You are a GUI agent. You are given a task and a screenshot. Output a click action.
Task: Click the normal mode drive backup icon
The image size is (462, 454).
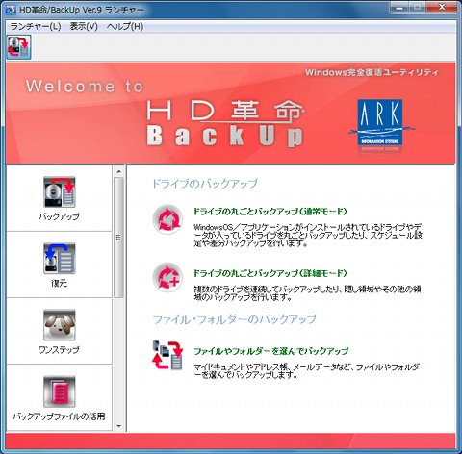click(x=167, y=219)
